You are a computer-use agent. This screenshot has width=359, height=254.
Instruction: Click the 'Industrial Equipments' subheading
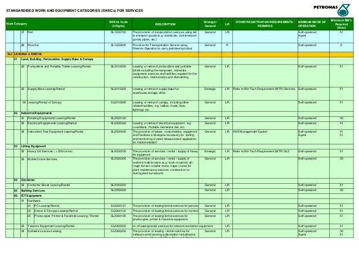(x=37, y=113)
